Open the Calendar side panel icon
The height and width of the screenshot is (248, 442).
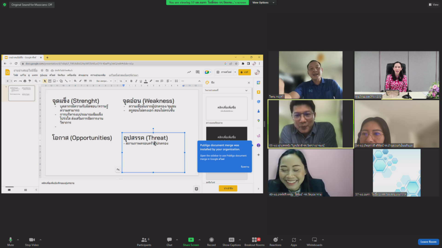[x=258, y=83]
